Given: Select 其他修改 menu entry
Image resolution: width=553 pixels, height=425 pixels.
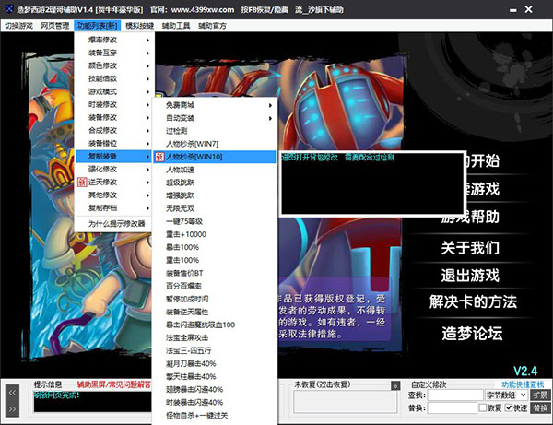Looking at the screenshot, I should tap(112, 195).
